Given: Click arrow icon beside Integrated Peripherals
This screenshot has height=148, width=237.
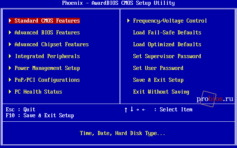Looking at the screenshot, I should pyautogui.click(x=10, y=56).
